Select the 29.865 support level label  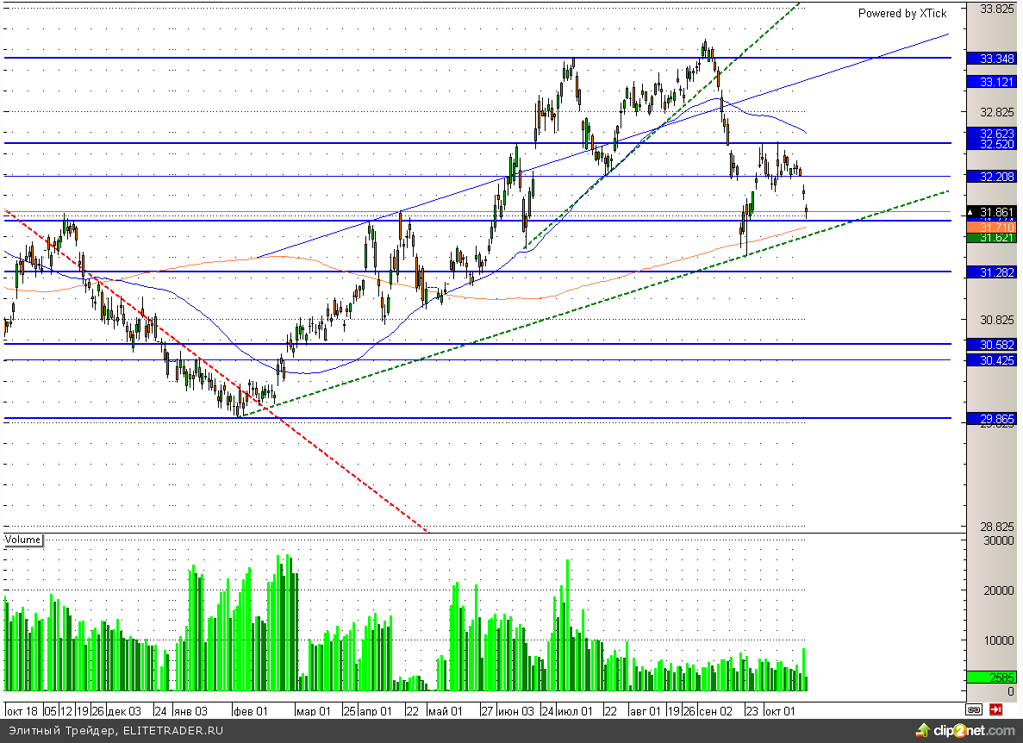[996, 419]
